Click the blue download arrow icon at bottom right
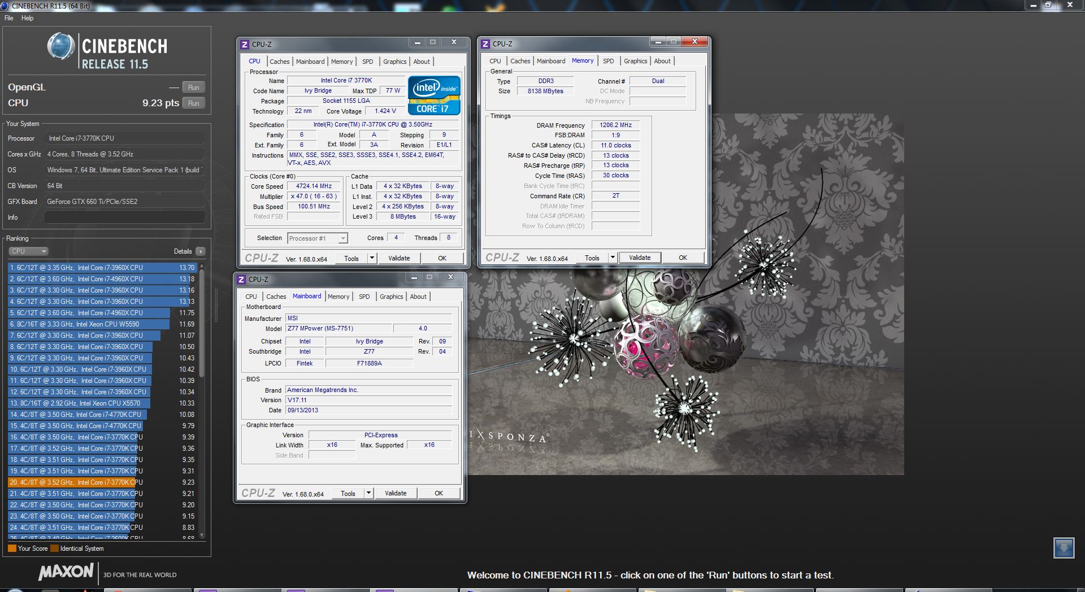 (x=1064, y=548)
